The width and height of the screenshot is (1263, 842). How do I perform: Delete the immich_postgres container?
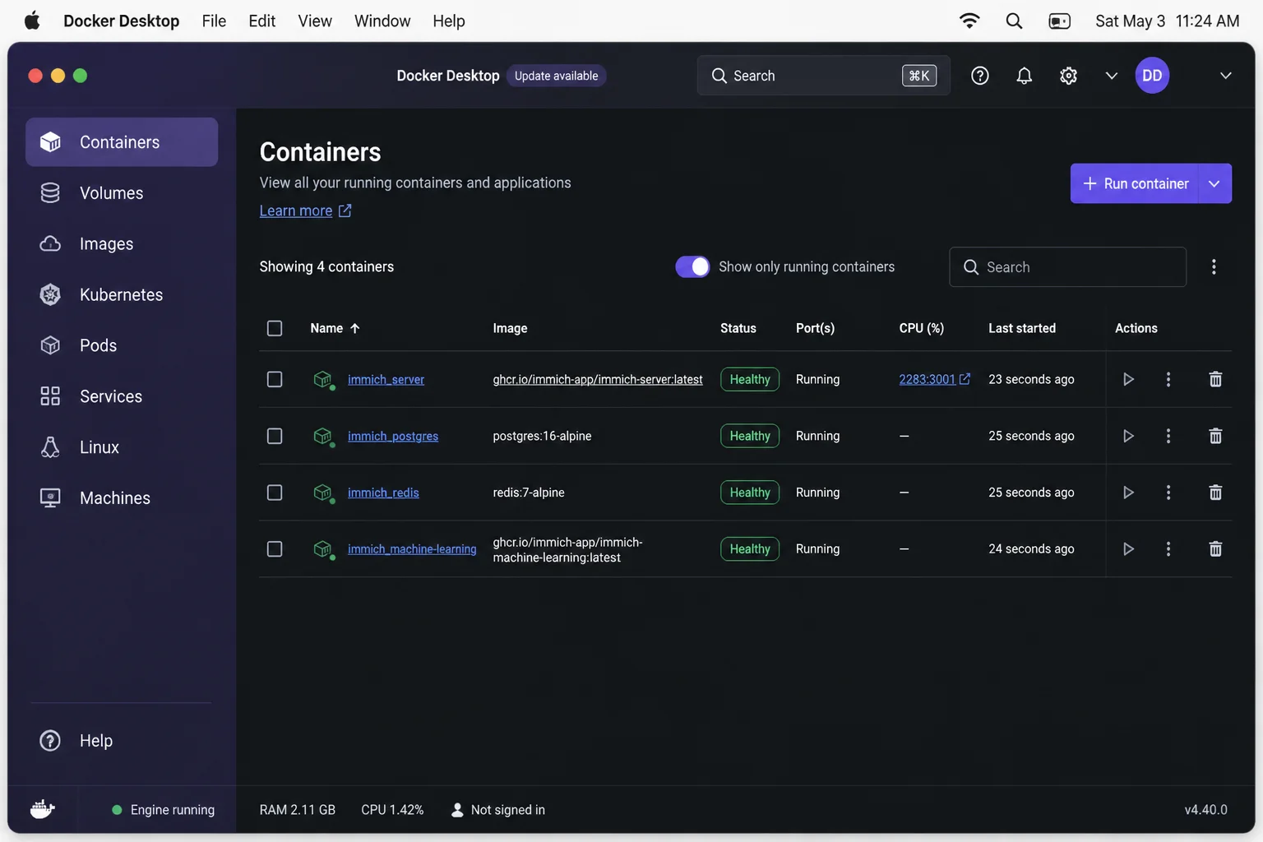pyautogui.click(x=1215, y=436)
